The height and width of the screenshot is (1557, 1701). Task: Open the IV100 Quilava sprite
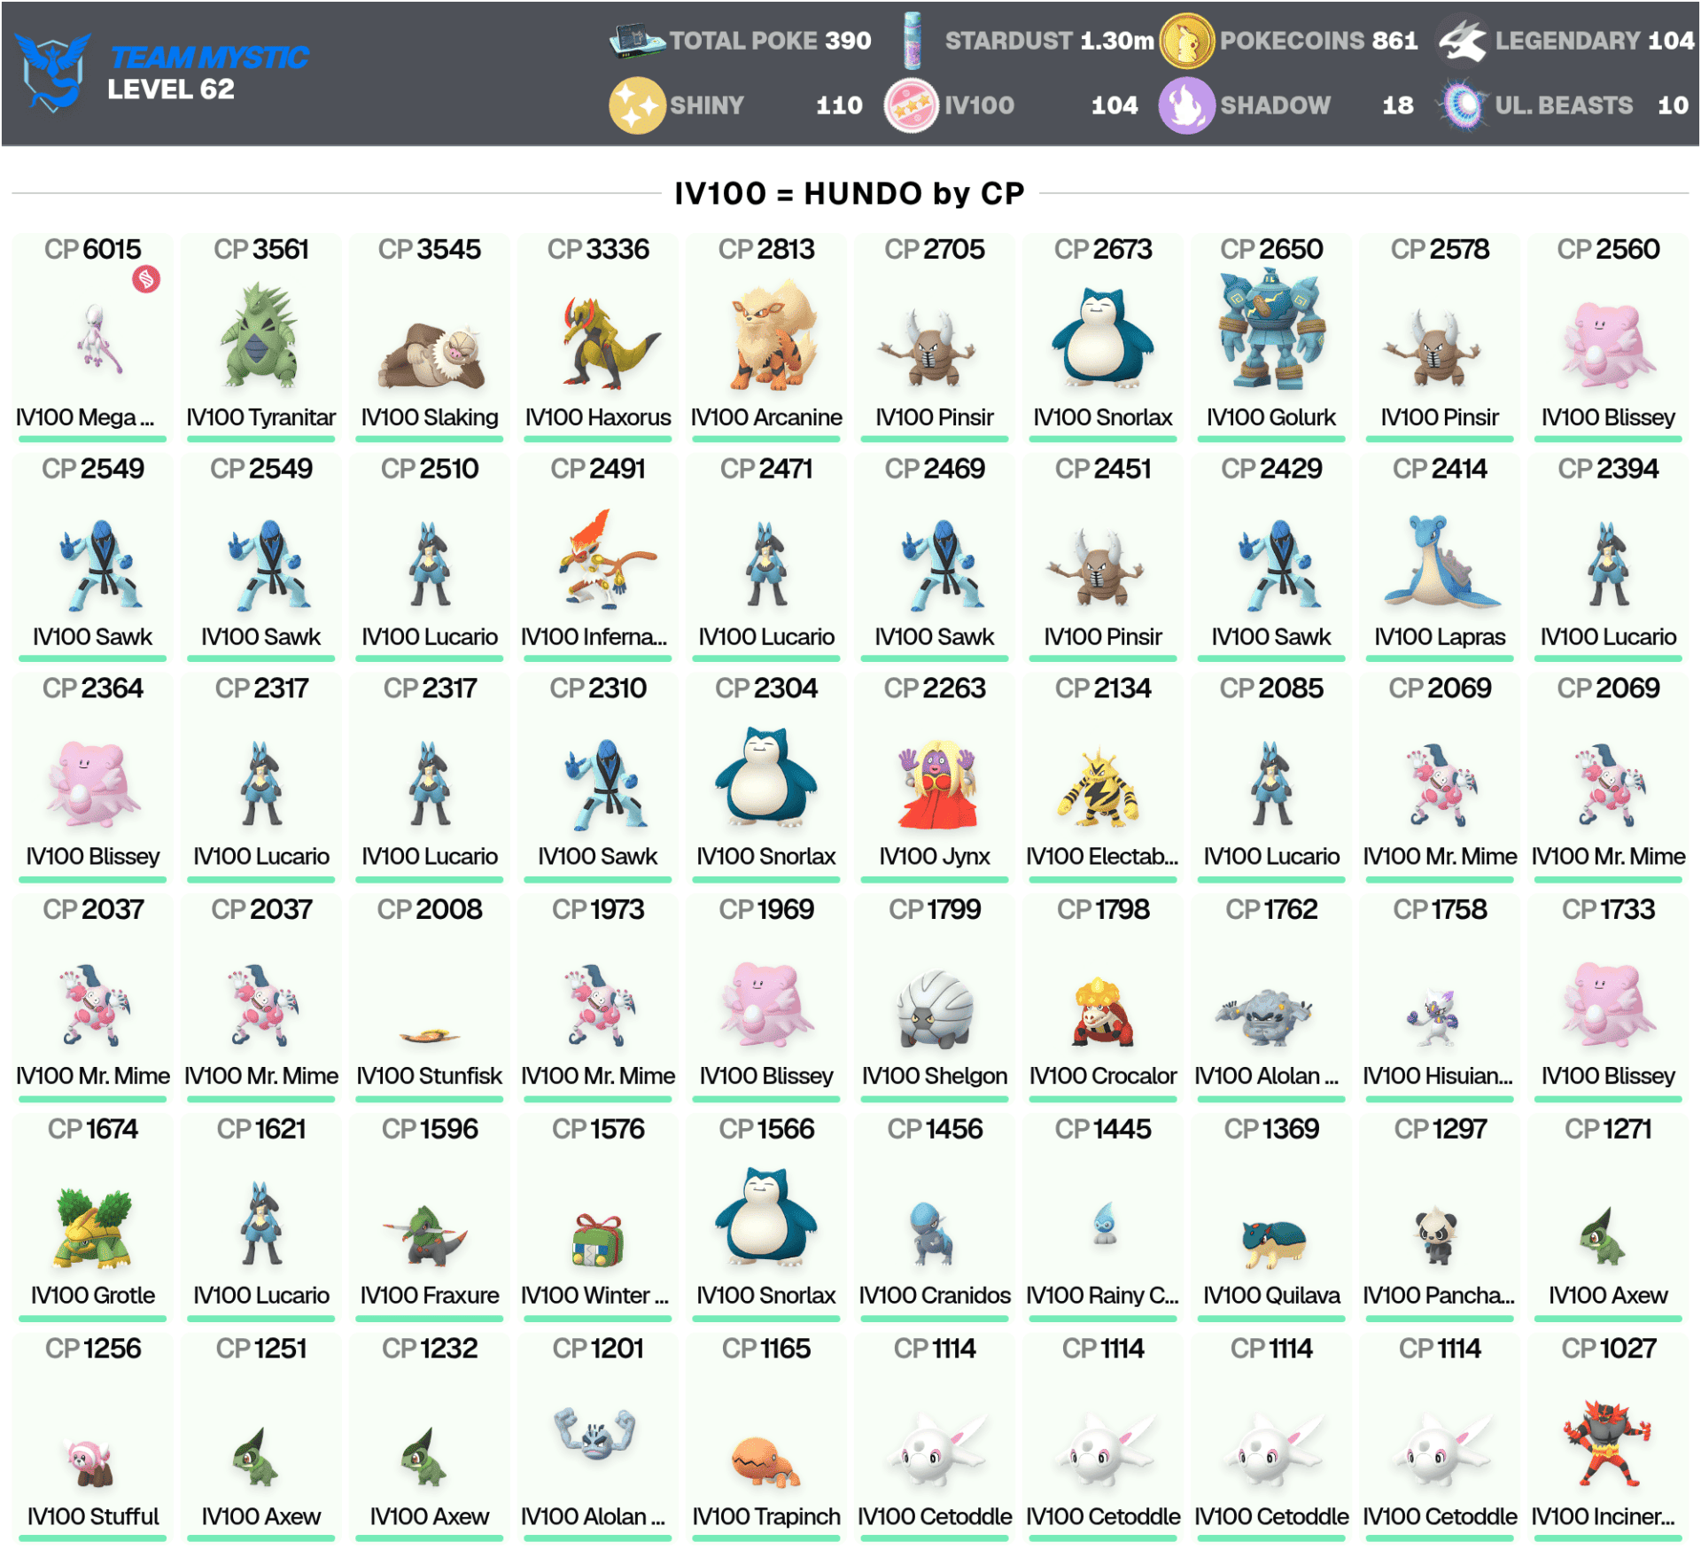point(1272,1244)
